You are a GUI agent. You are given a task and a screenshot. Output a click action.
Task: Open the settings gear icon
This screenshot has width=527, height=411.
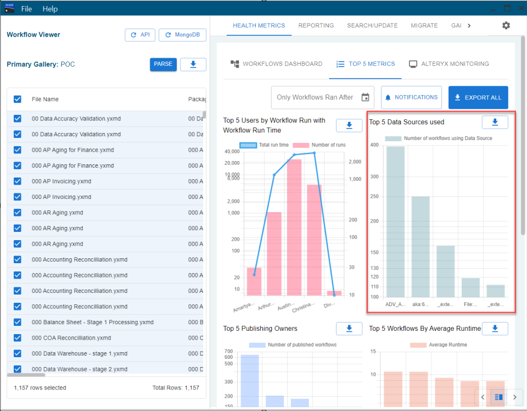506,26
